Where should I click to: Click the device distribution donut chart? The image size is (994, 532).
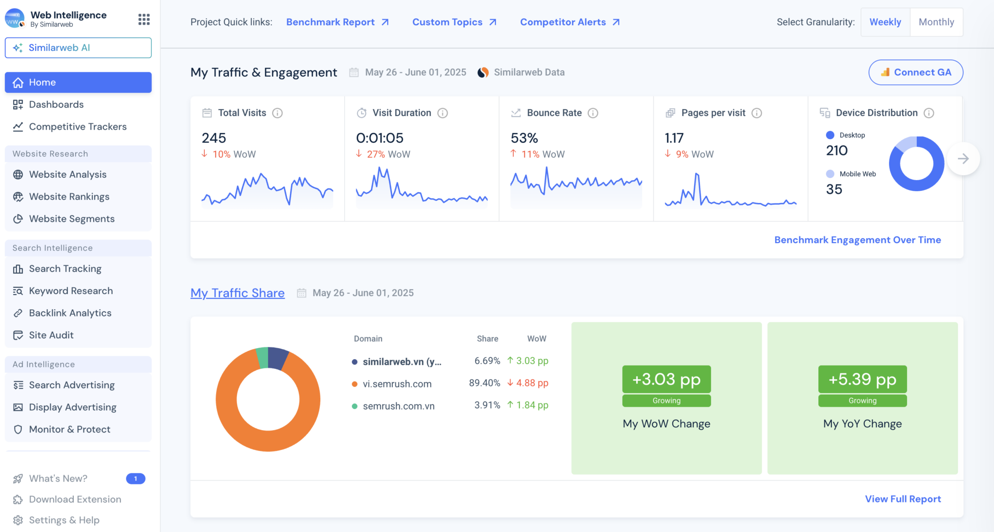[916, 164]
